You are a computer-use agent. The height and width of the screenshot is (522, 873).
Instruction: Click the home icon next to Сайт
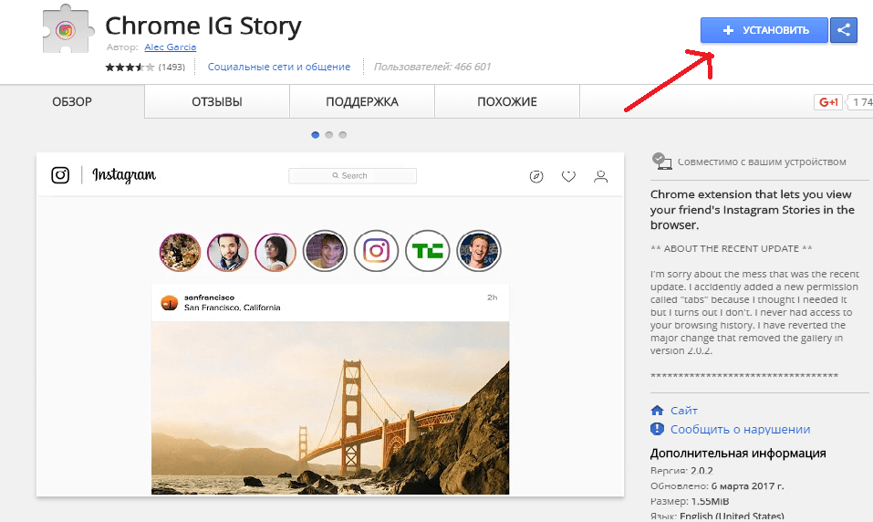click(x=657, y=411)
